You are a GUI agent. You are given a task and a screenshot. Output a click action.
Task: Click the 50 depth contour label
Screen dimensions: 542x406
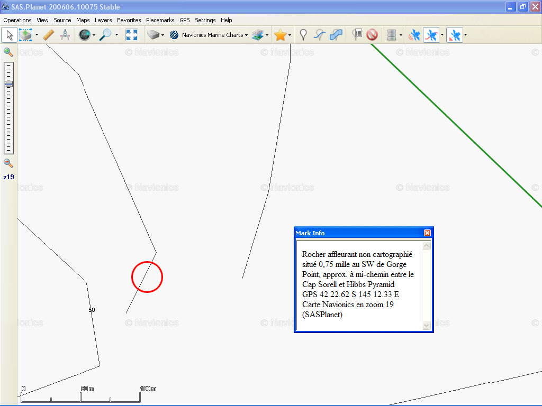(92, 310)
